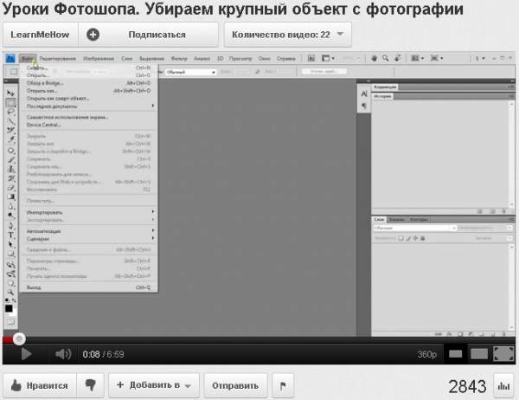The height and width of the screenshot is (400, 519).
Task: Open the Screen Mode dropdown
Action: point(437,58)
